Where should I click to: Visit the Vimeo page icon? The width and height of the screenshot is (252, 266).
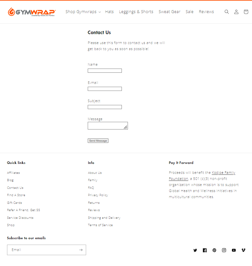[243, 250]
